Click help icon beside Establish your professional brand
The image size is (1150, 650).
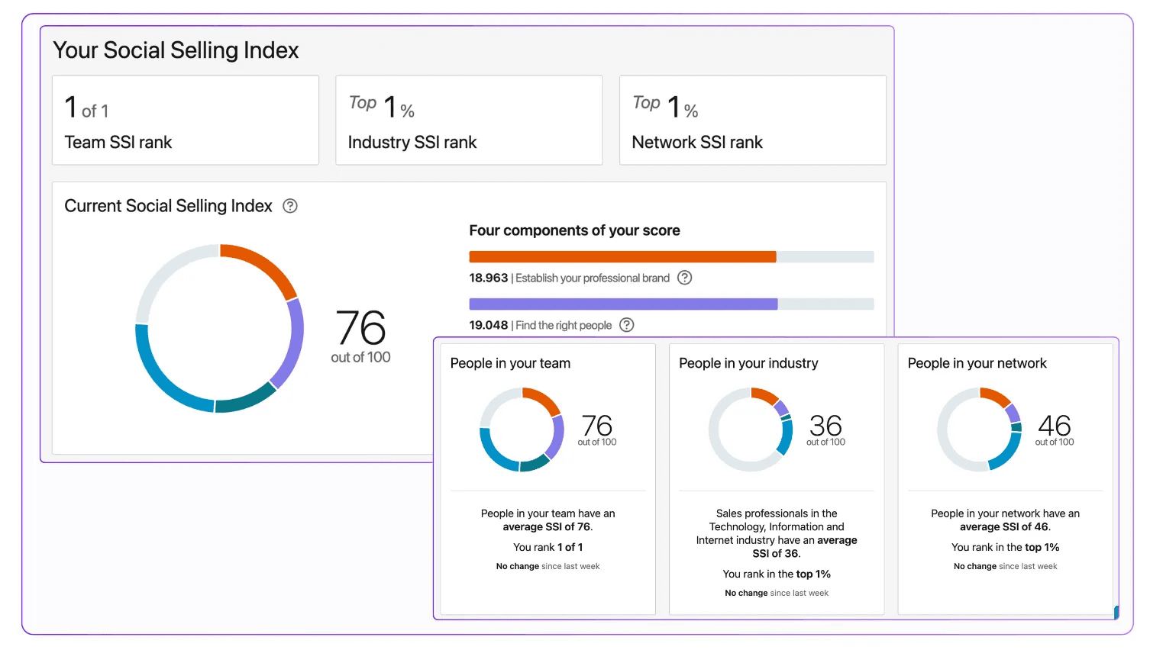(685, 278)
